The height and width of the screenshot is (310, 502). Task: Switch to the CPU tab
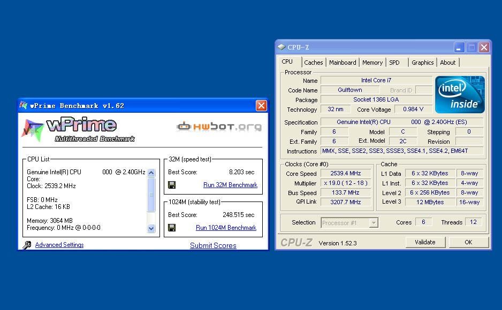(x=287, y=61)
